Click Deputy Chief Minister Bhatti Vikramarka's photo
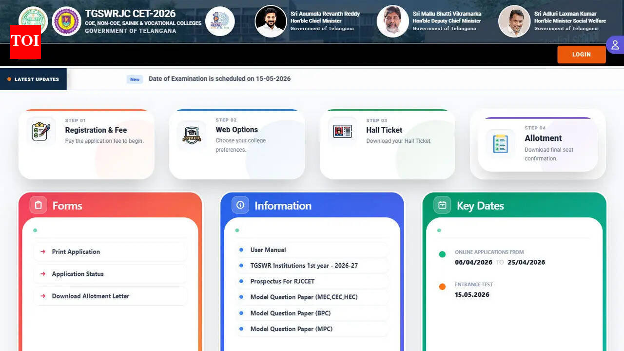 tap(392, 21)
